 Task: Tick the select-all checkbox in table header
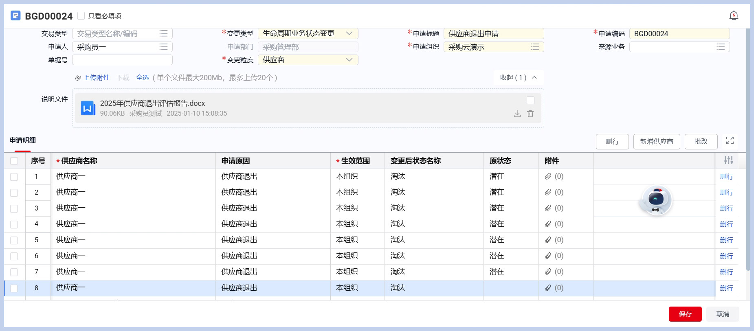pyautogui.click(x=14, y=161)
